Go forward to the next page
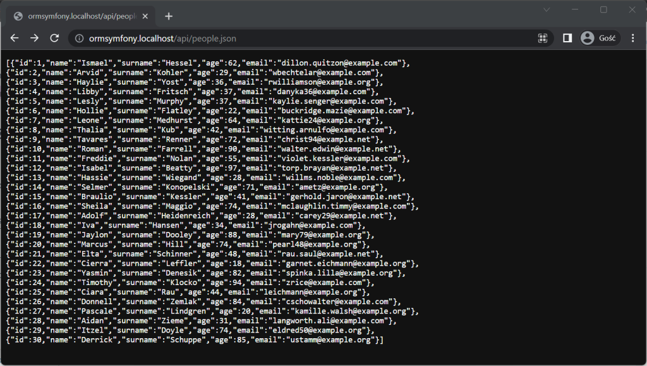This screenshot has width=647, height=366. click(34, 38)
